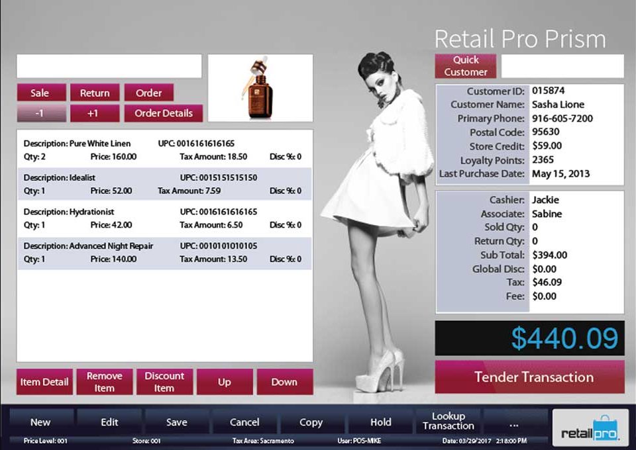Save the current transaction

(177, 422)
